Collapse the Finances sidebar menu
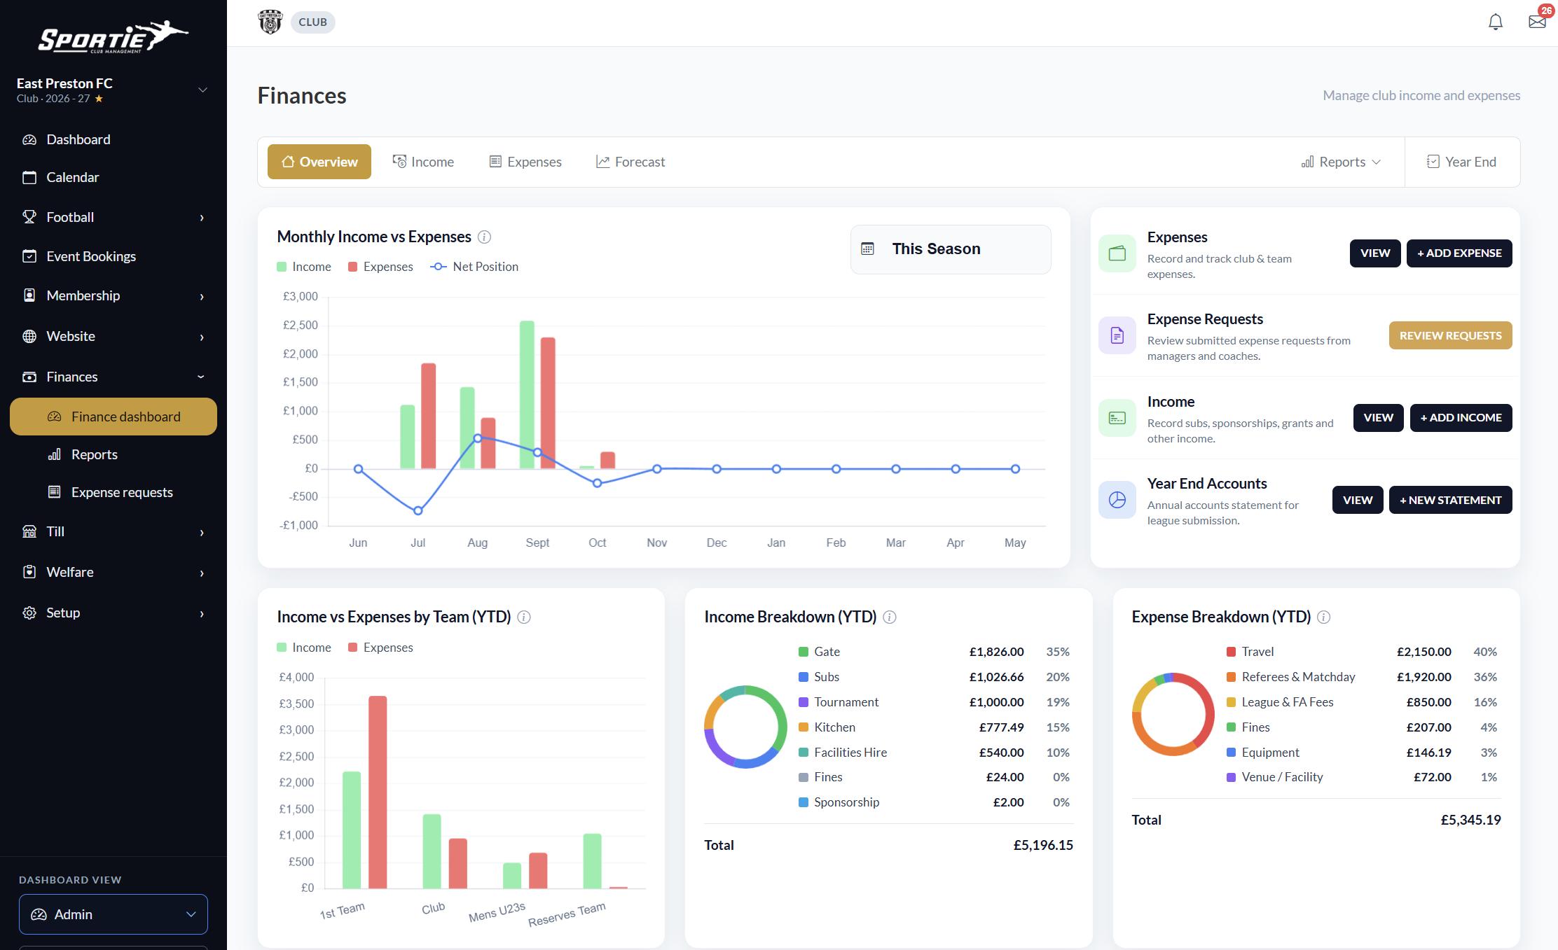The image size is (1558, 950). [113, 377]
